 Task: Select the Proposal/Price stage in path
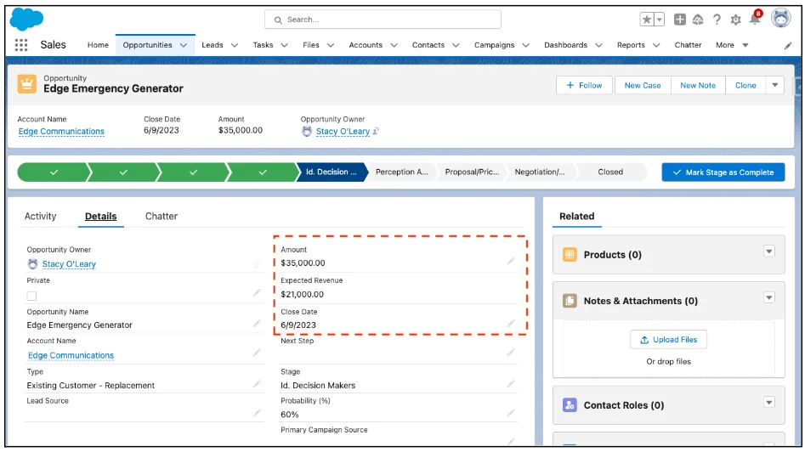(x=471, y=172)
